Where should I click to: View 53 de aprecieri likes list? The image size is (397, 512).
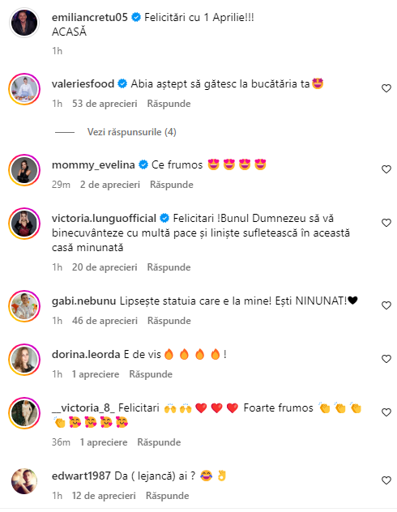[105, 104]
